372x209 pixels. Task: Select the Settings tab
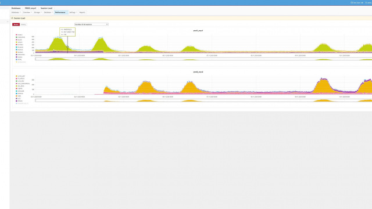(72, 12)
